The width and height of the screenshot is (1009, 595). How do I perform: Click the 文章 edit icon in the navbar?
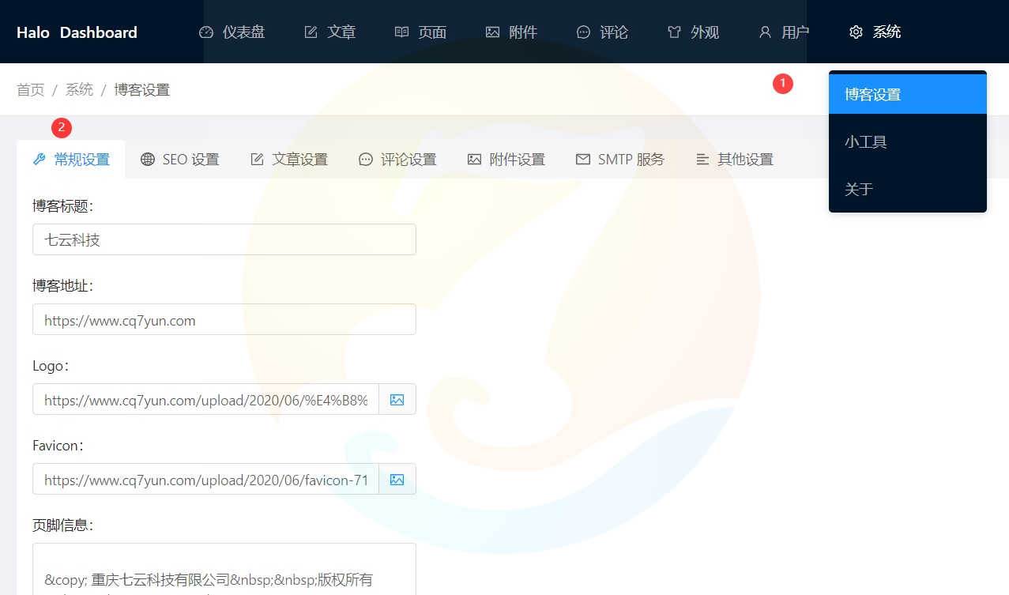[x=311, y=32]
